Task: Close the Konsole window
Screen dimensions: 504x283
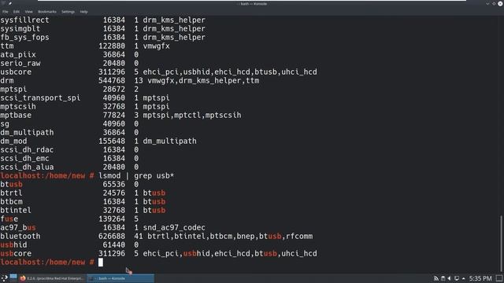Action: point(500,3)
